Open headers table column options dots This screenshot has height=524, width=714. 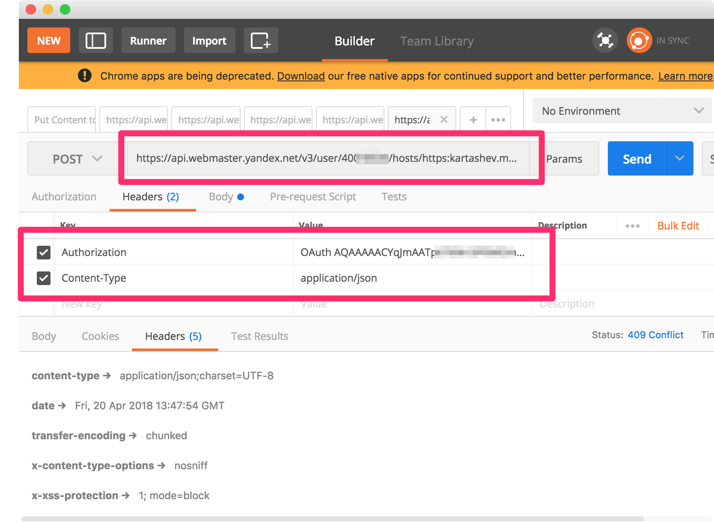(x=632, y=226)
